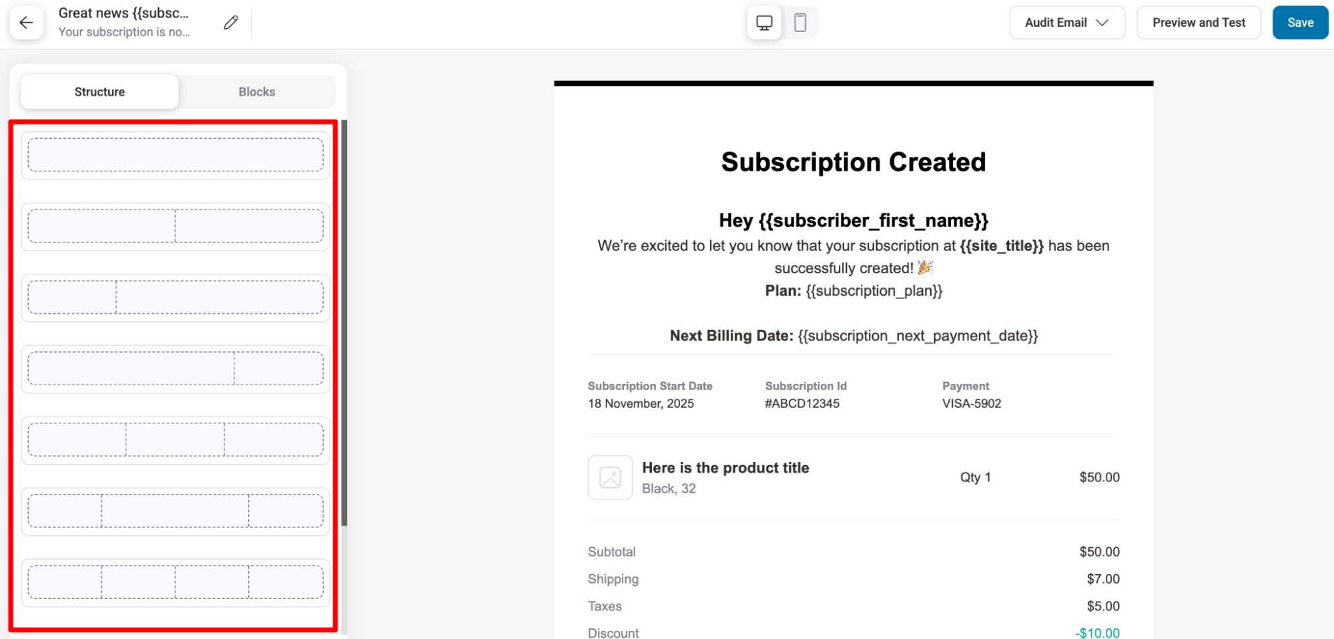This screenshot has width=1334, height=639.
Task: Select the single-column structure layout
Action: (x=175, y=155)
